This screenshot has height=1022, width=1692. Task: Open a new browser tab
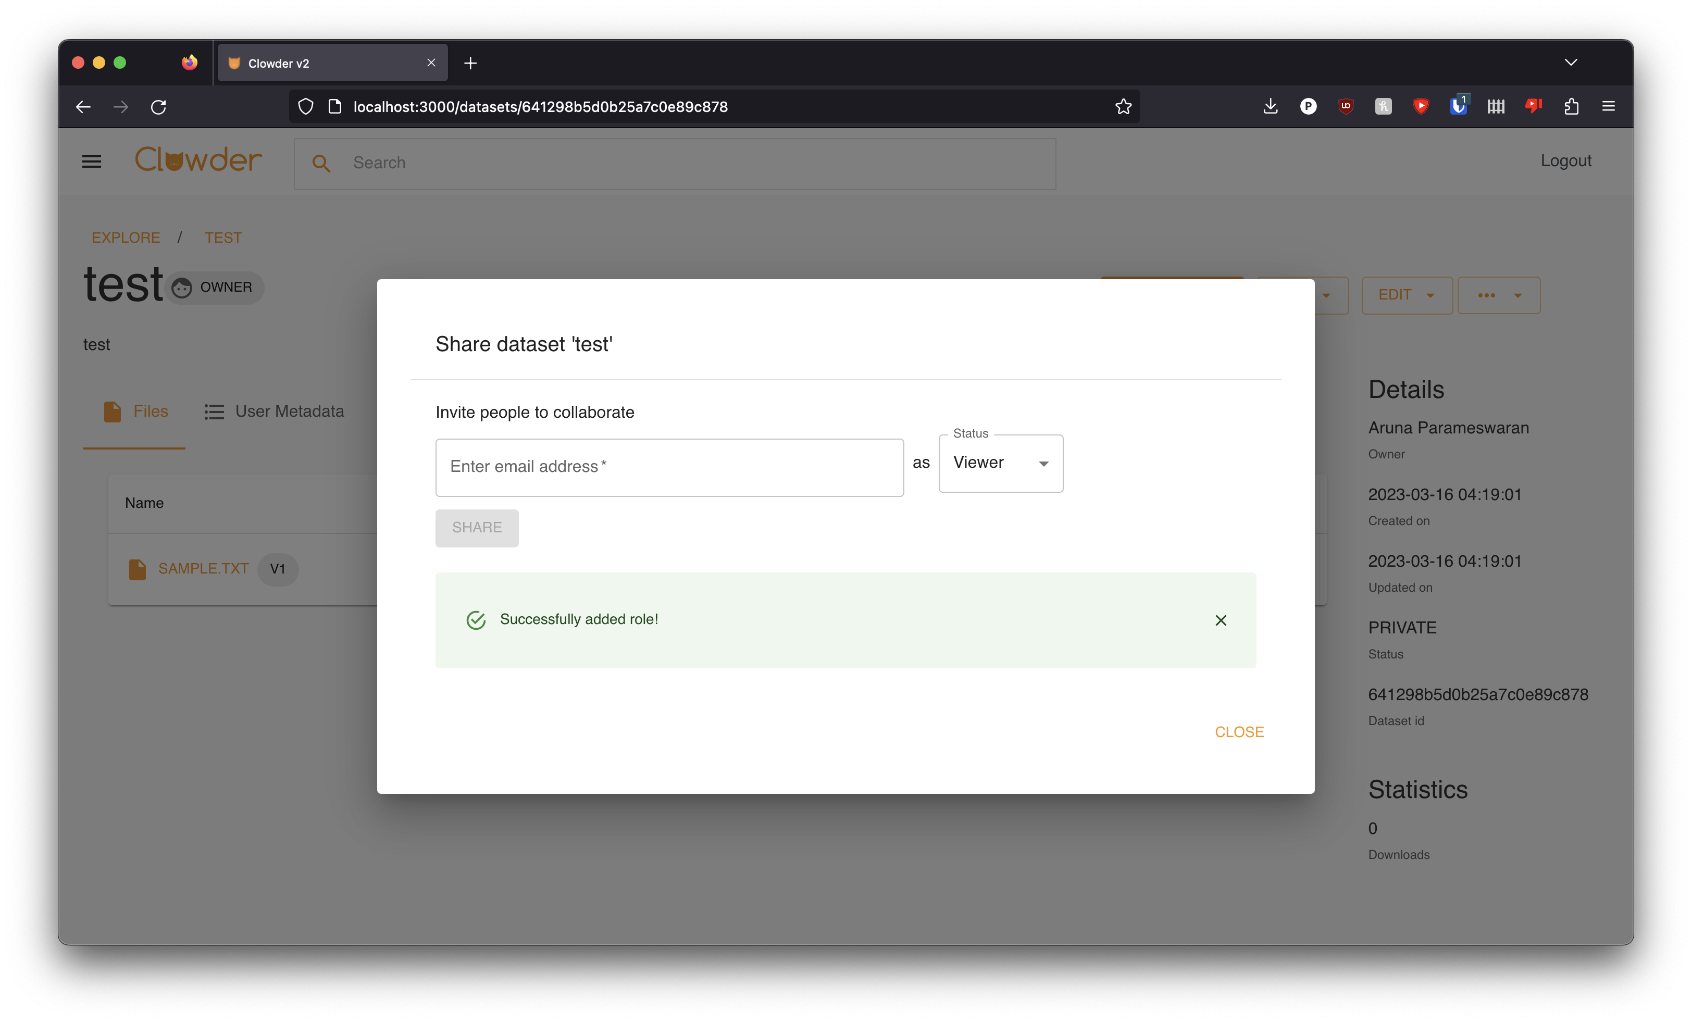click(x=470, y=63)
